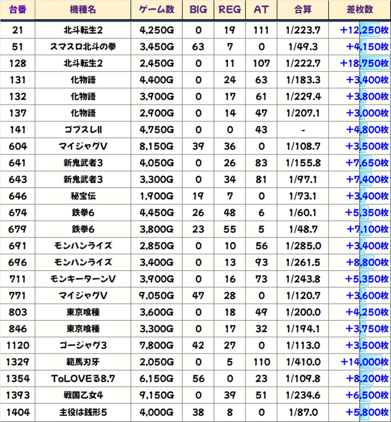
Task: Select the 機種名 column header
Action: [83, 10]
